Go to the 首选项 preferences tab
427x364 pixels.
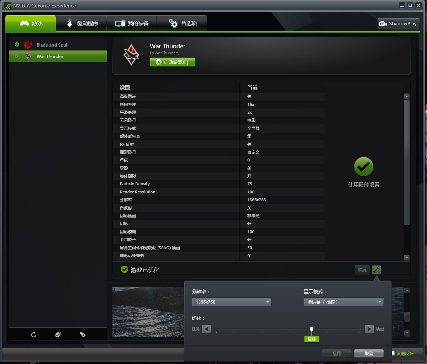pyautogui.click(x=182, y=23)
